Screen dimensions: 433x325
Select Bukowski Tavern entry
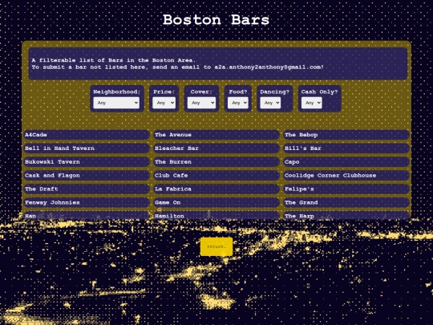point(87,161)
